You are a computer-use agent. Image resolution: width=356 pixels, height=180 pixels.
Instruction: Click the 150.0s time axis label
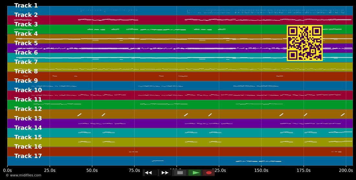(x=261, y=170)
